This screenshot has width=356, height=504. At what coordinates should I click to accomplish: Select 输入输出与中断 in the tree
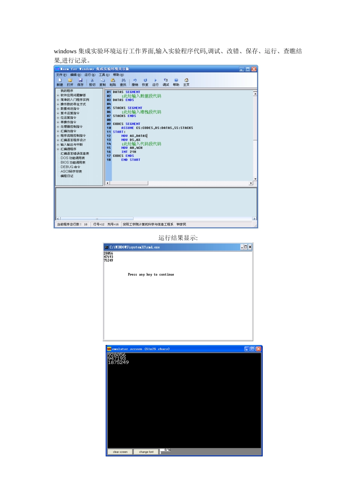pos(72,145)
